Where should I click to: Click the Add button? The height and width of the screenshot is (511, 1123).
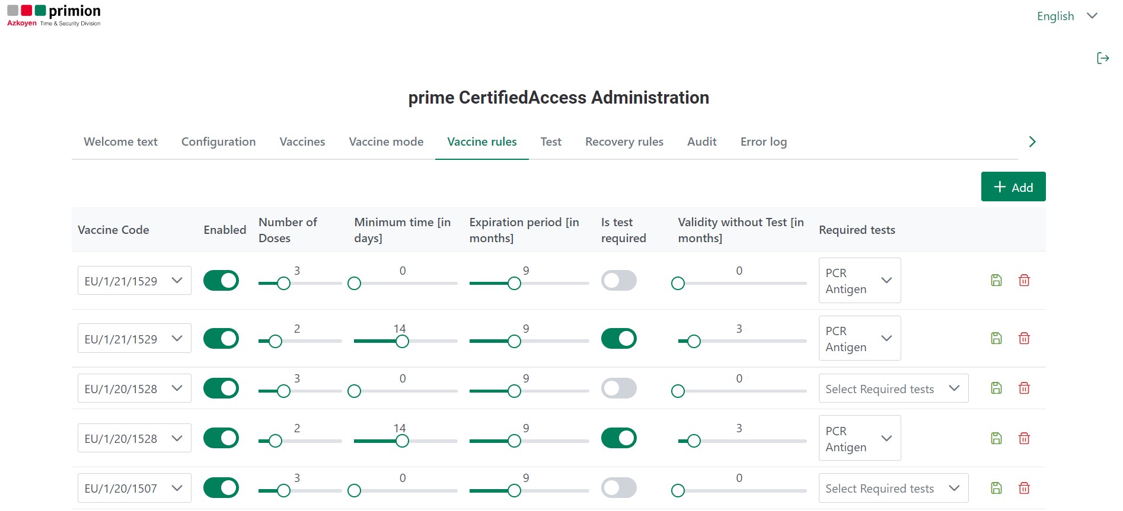[x=1013, y=187]
